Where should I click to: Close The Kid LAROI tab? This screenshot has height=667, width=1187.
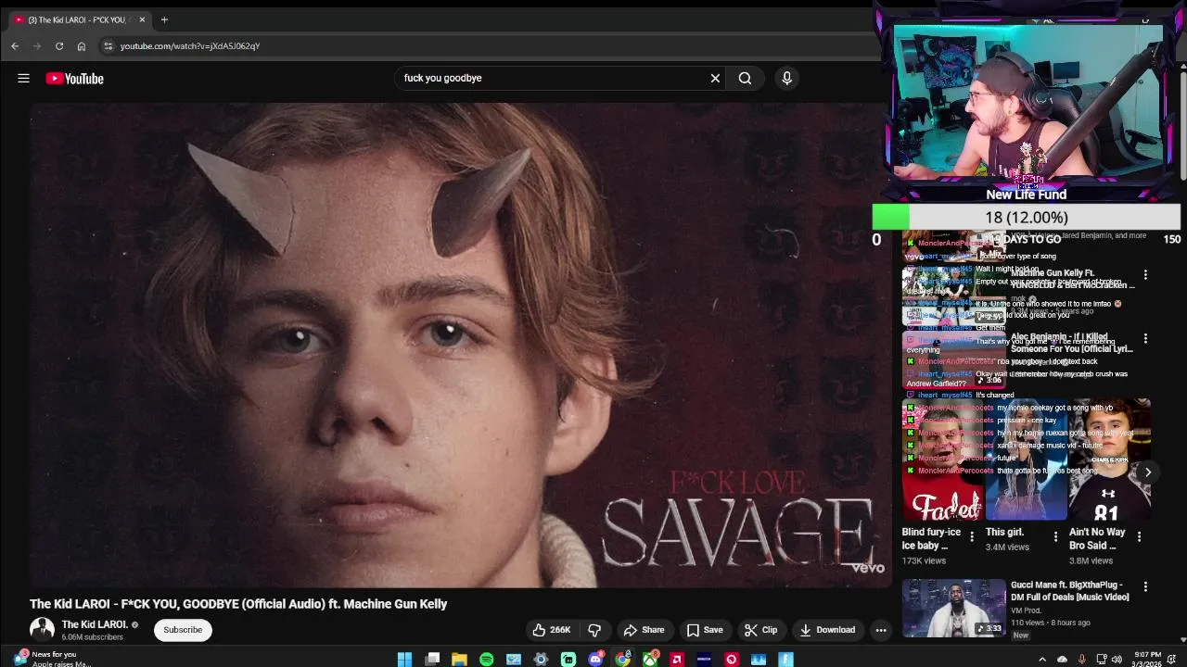(142, 19)
